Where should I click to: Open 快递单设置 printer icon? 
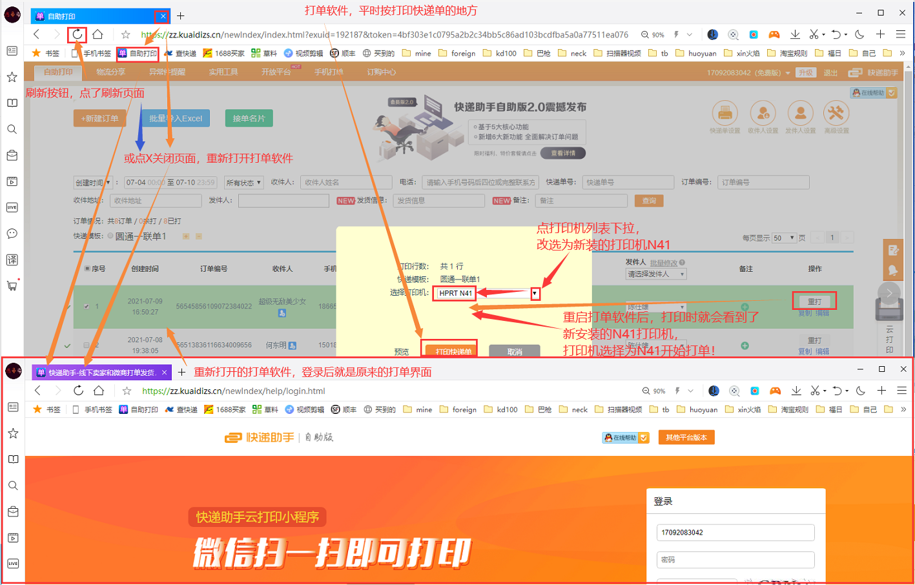tap(725, 113)
